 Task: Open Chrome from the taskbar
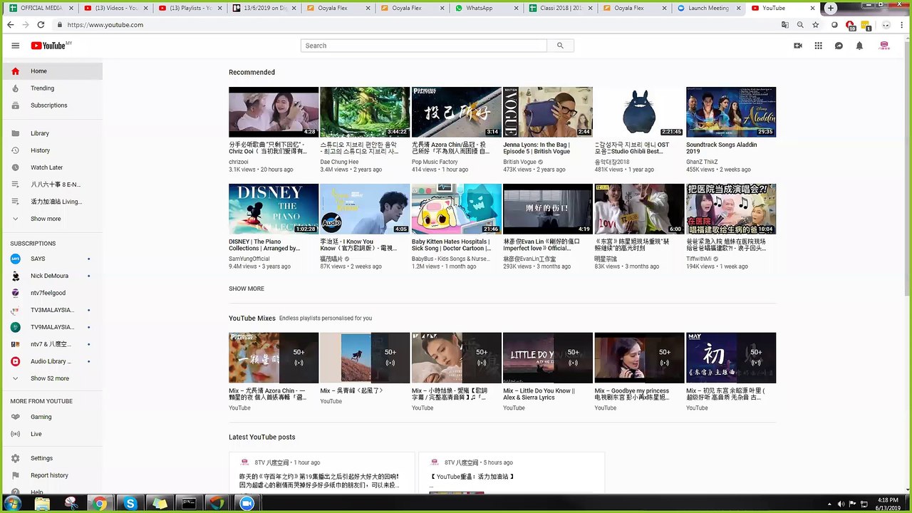point(100,504)
